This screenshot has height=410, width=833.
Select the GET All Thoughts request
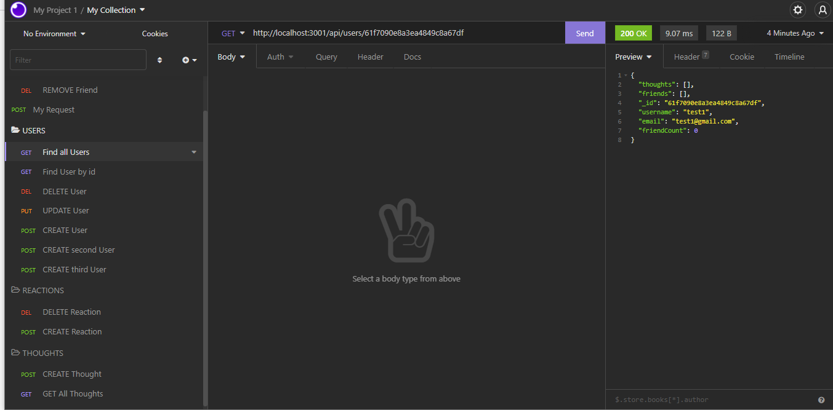(103, 394)
